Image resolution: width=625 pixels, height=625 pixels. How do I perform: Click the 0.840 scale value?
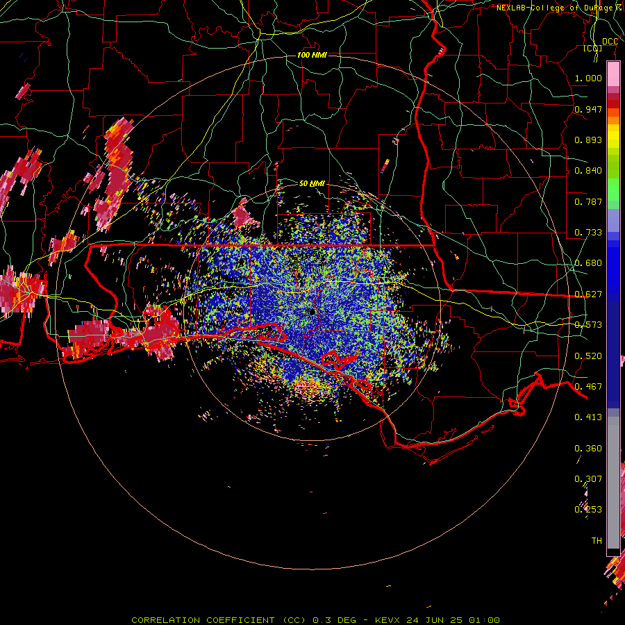point(588,171)
